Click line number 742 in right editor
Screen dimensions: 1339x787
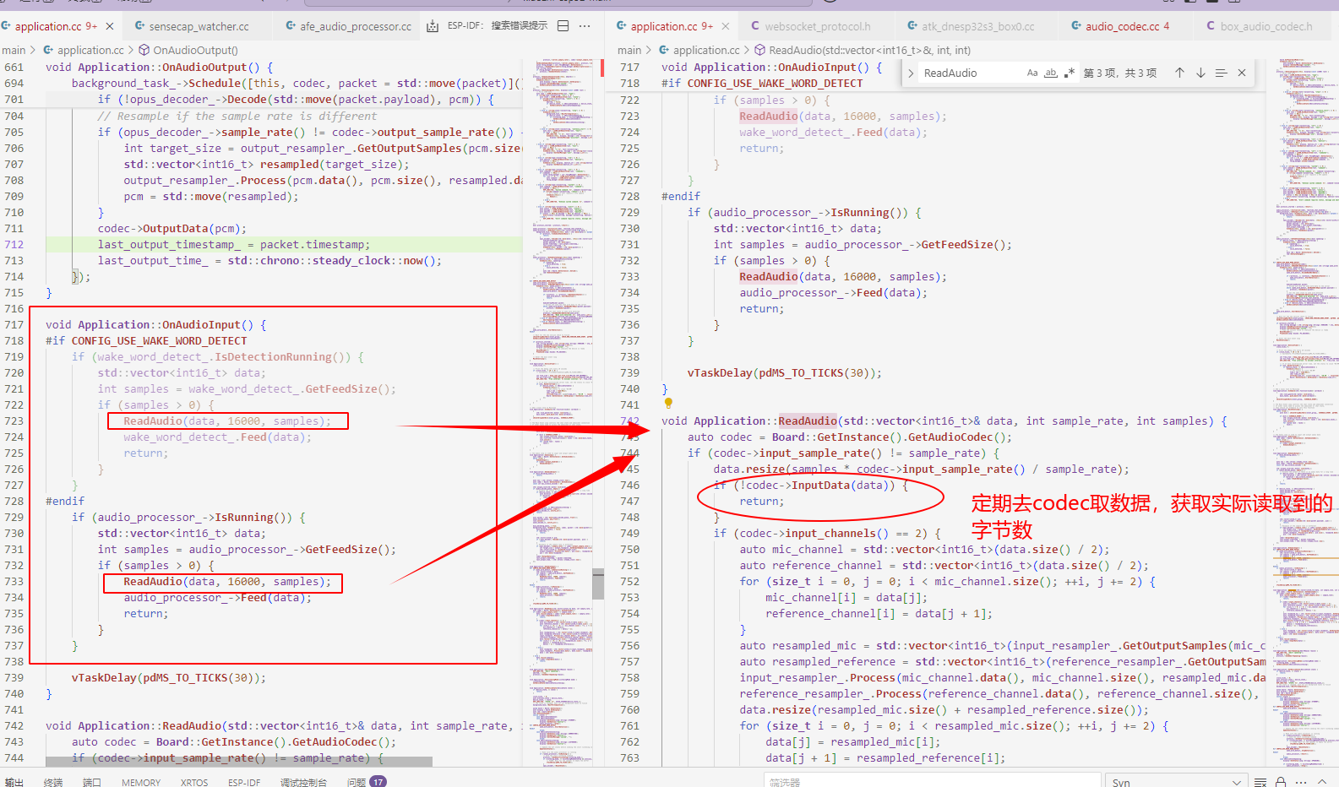click(629, 421)
